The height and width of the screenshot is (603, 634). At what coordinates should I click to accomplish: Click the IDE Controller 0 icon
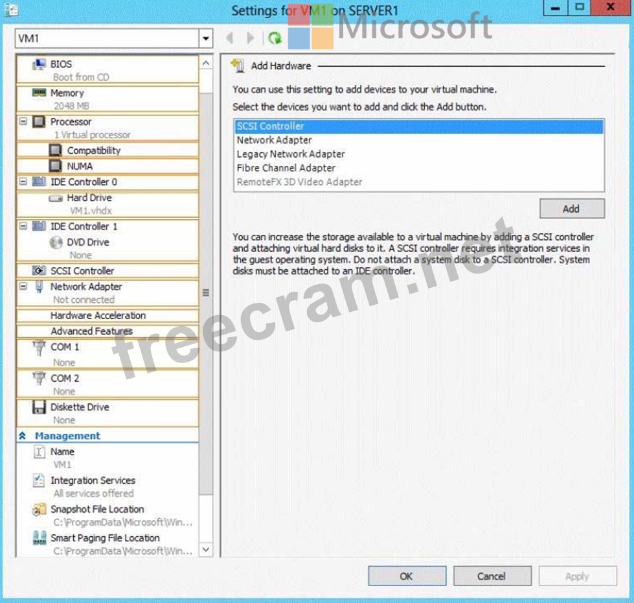pyautogui.click(x=39, y=182)
